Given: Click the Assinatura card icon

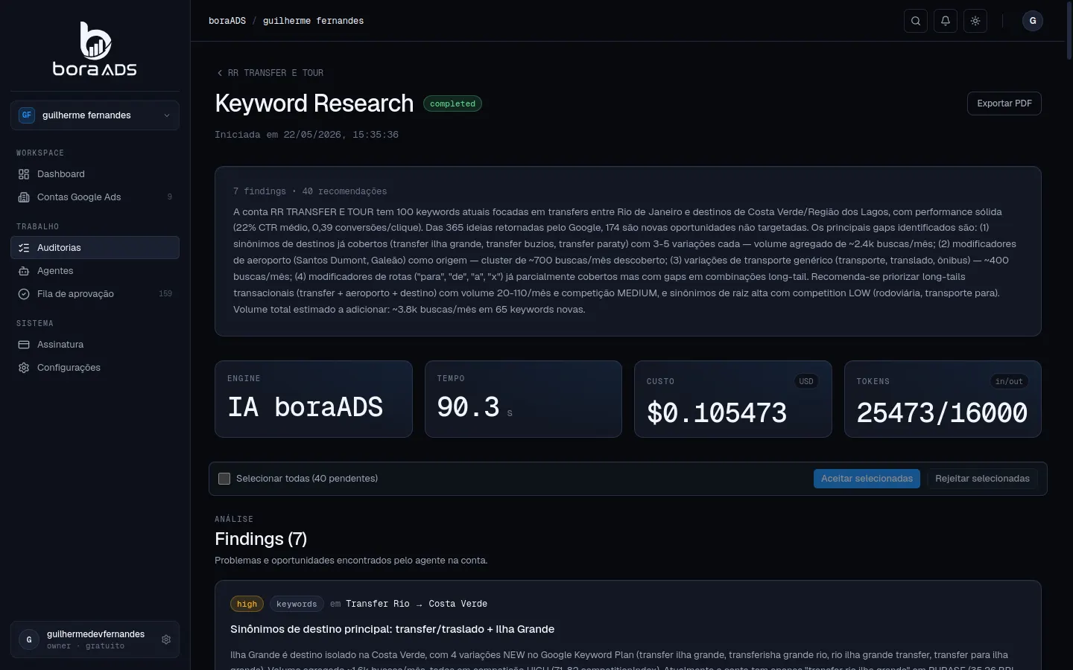Looking at the screenshot, I should [24, 345].
